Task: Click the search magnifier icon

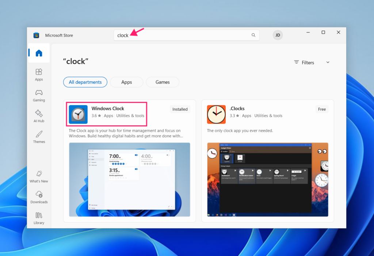Action: click(x=253, y=35)
